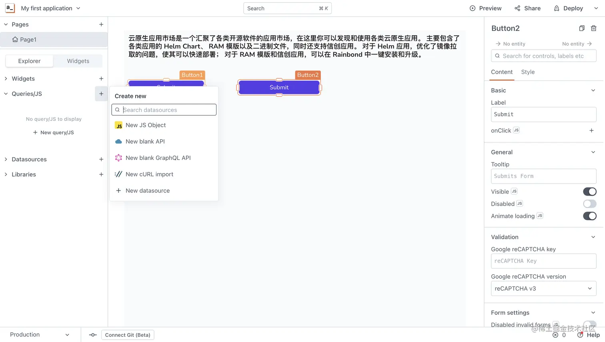Choose New datasource
This screenshot has width=605, height=342.
(x=164, y=191)
